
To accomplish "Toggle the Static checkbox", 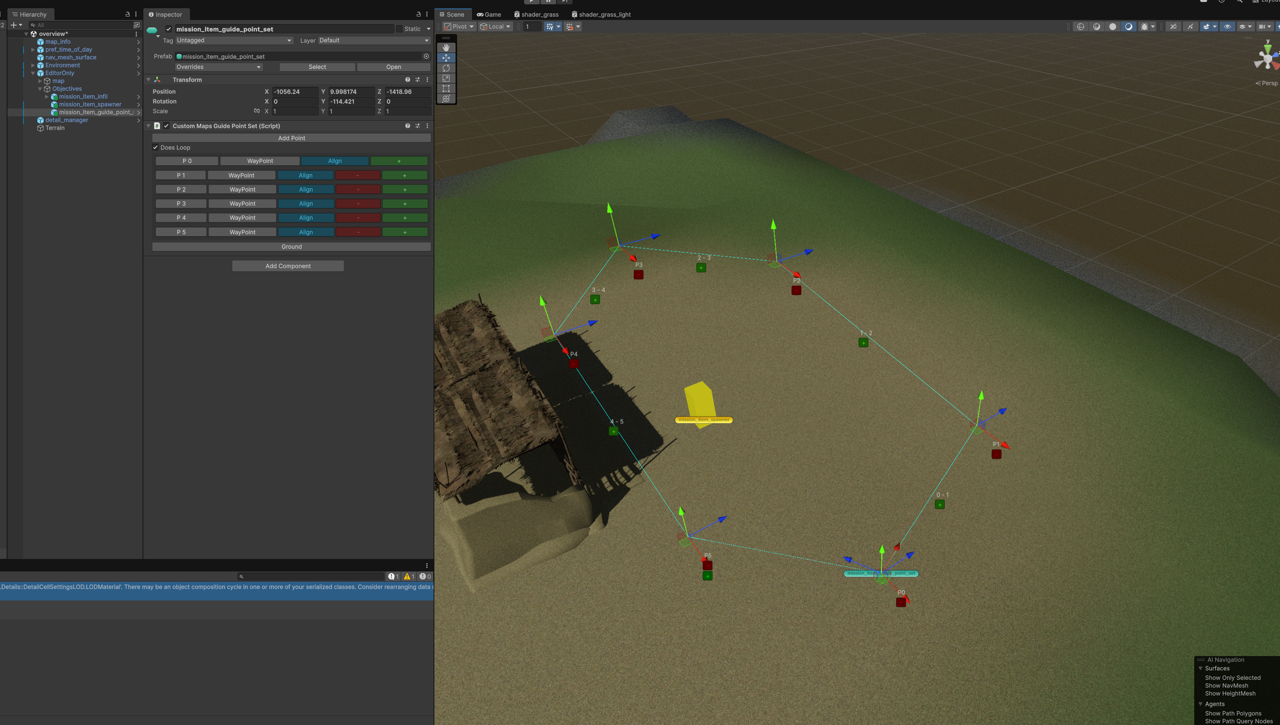I will click(399, 29).
